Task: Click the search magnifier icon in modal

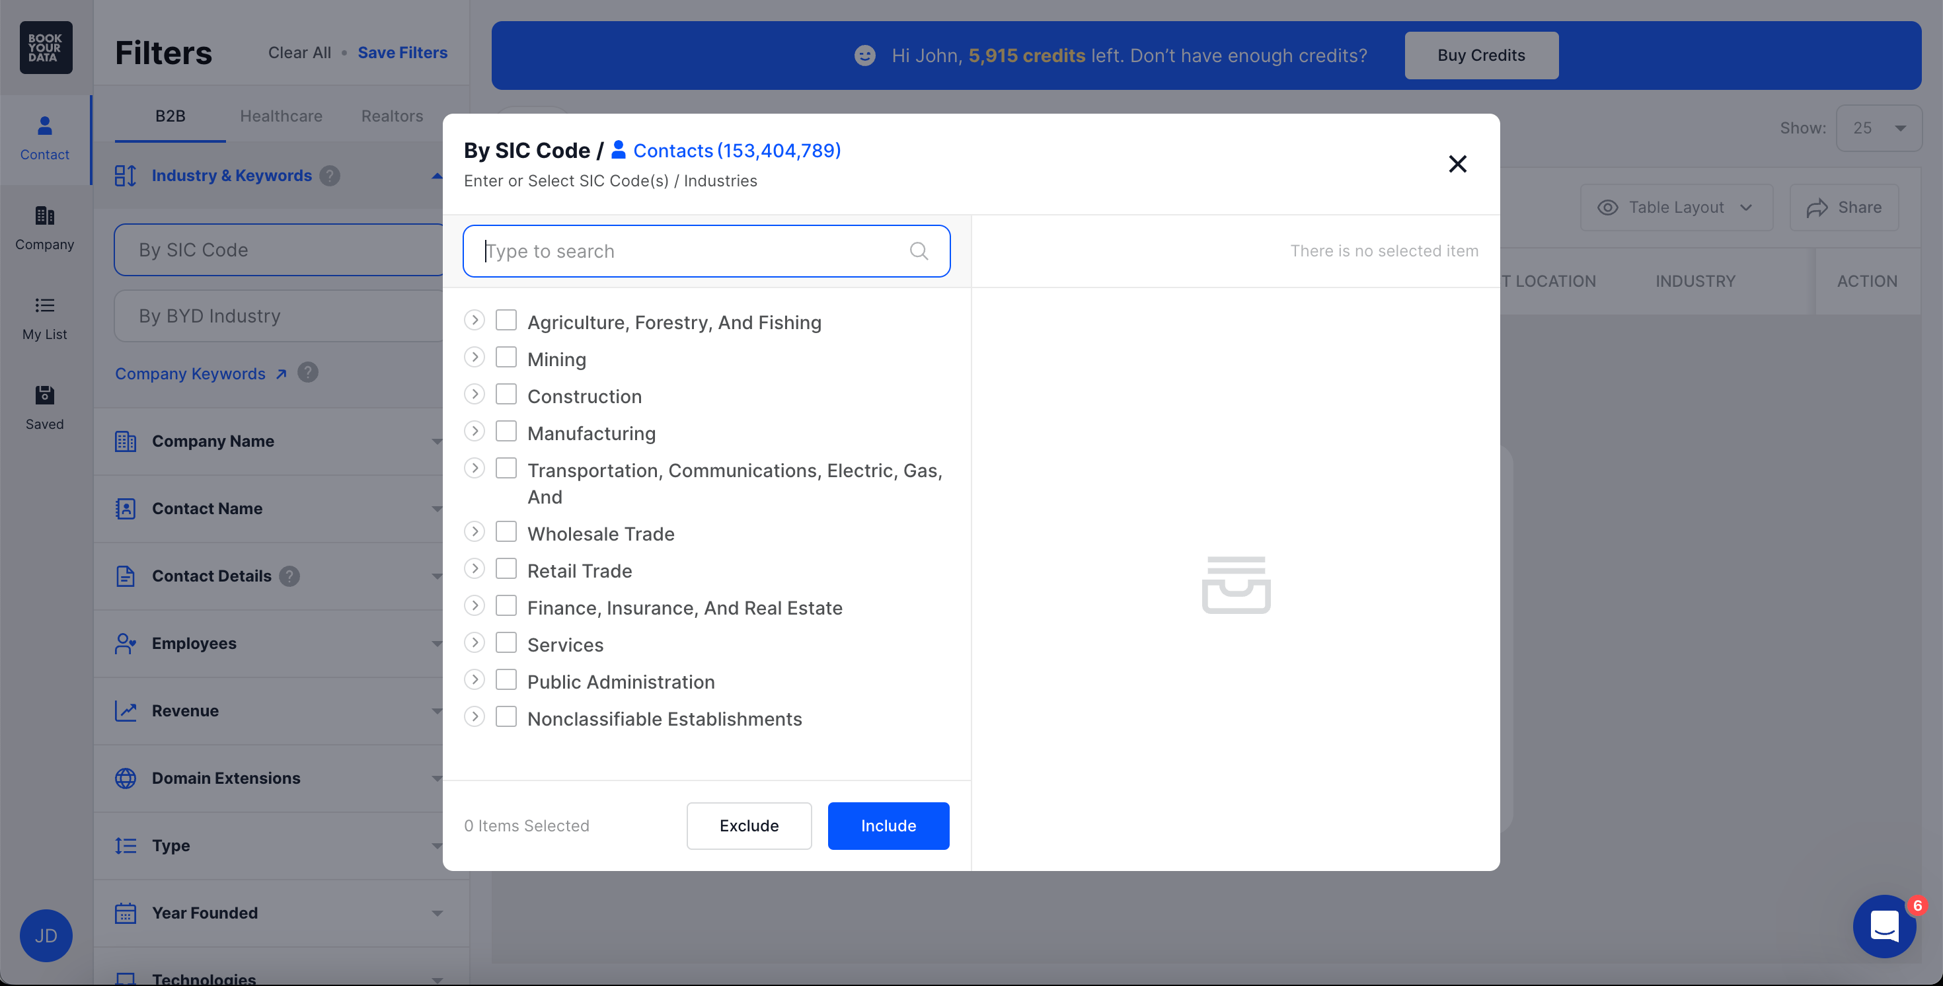Action: pyautogui.click(x=918, y=251)
